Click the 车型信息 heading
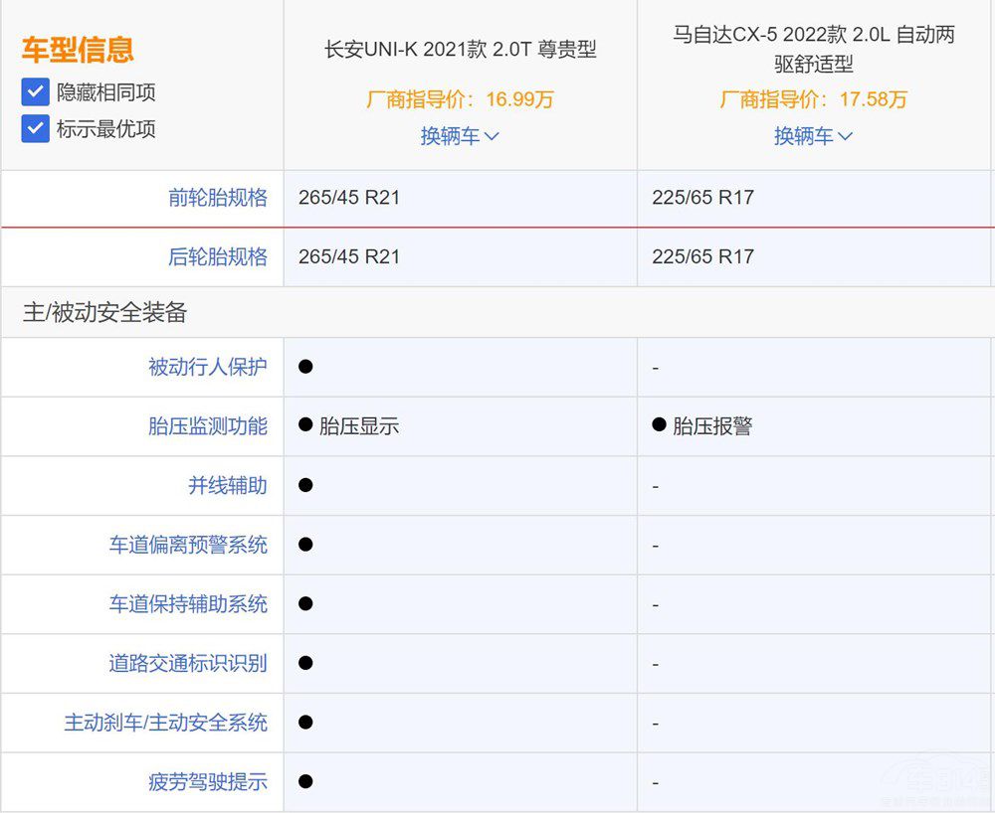 [x=78, y=50]
